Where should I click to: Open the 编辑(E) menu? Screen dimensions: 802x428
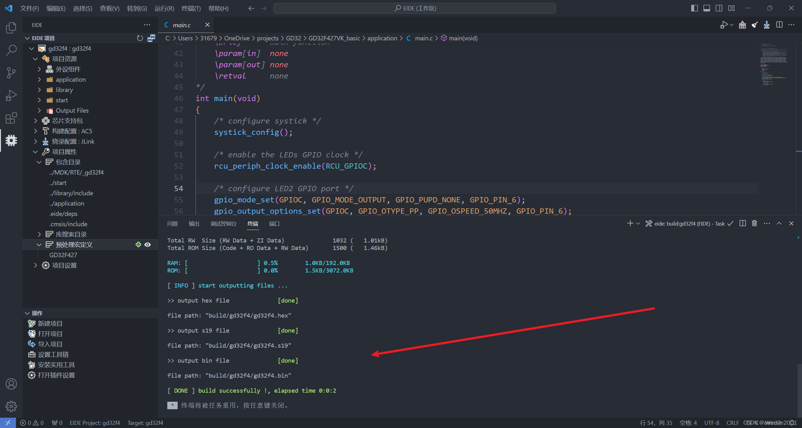56,8
